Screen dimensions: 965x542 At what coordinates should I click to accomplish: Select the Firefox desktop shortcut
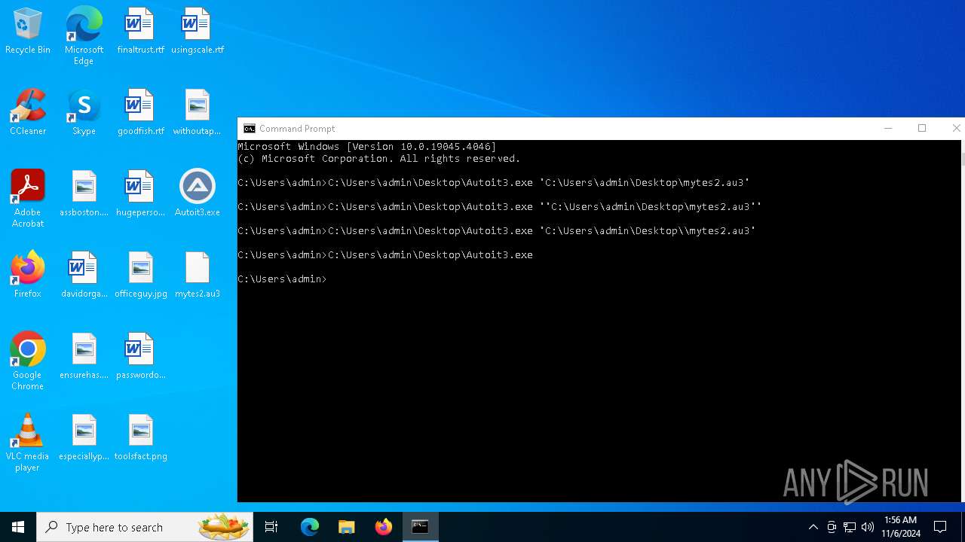[x=28, y=276]
